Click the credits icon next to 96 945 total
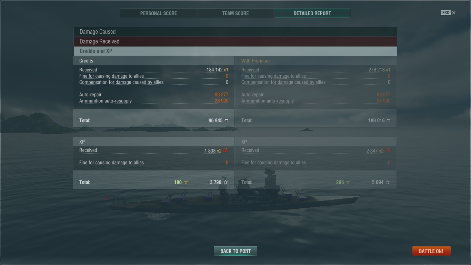The width and height of the screenshot is (471, 265). click(x=226, y=120)
